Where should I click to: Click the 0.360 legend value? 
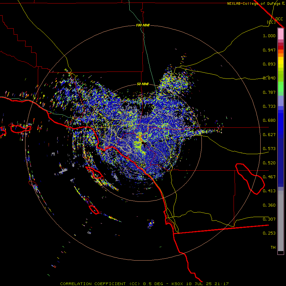[269, 205]
